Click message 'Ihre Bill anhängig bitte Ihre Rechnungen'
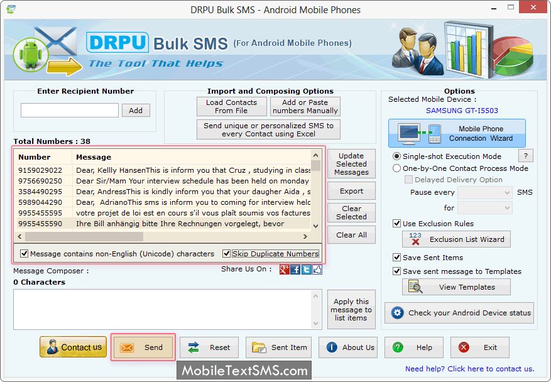This screenshot has width=551, height=382. pos(180,224)
